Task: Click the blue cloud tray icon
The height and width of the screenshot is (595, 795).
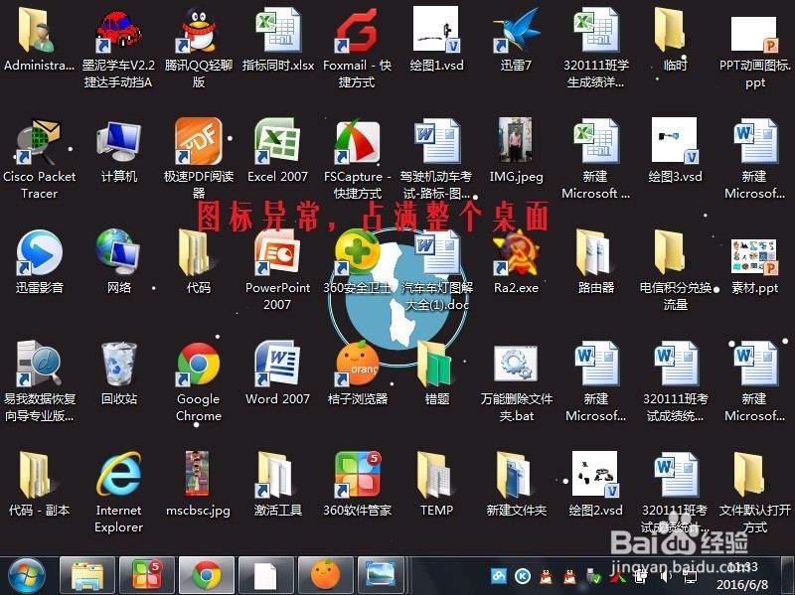Action: [x=499, y=576]
